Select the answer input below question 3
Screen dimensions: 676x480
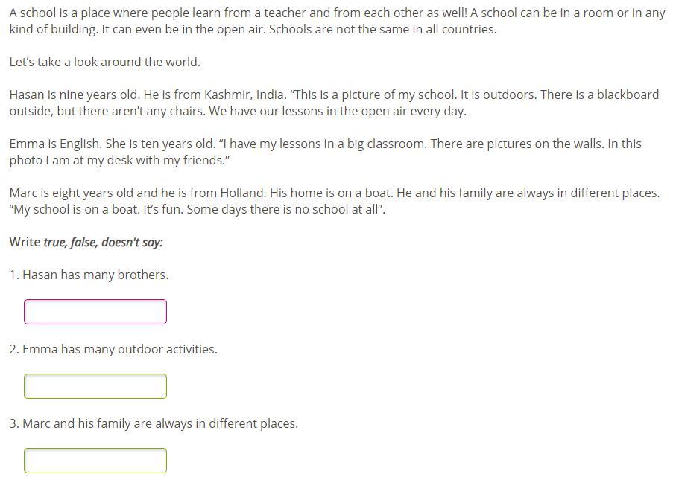click(x=95, y=461)
